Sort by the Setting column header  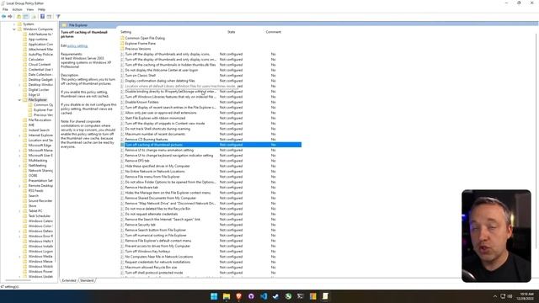[125, 32]
